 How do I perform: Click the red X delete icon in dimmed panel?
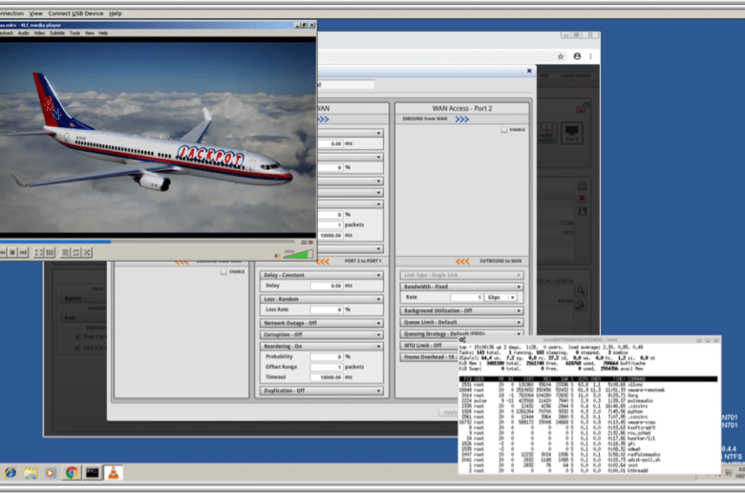[x=582, y=198]
